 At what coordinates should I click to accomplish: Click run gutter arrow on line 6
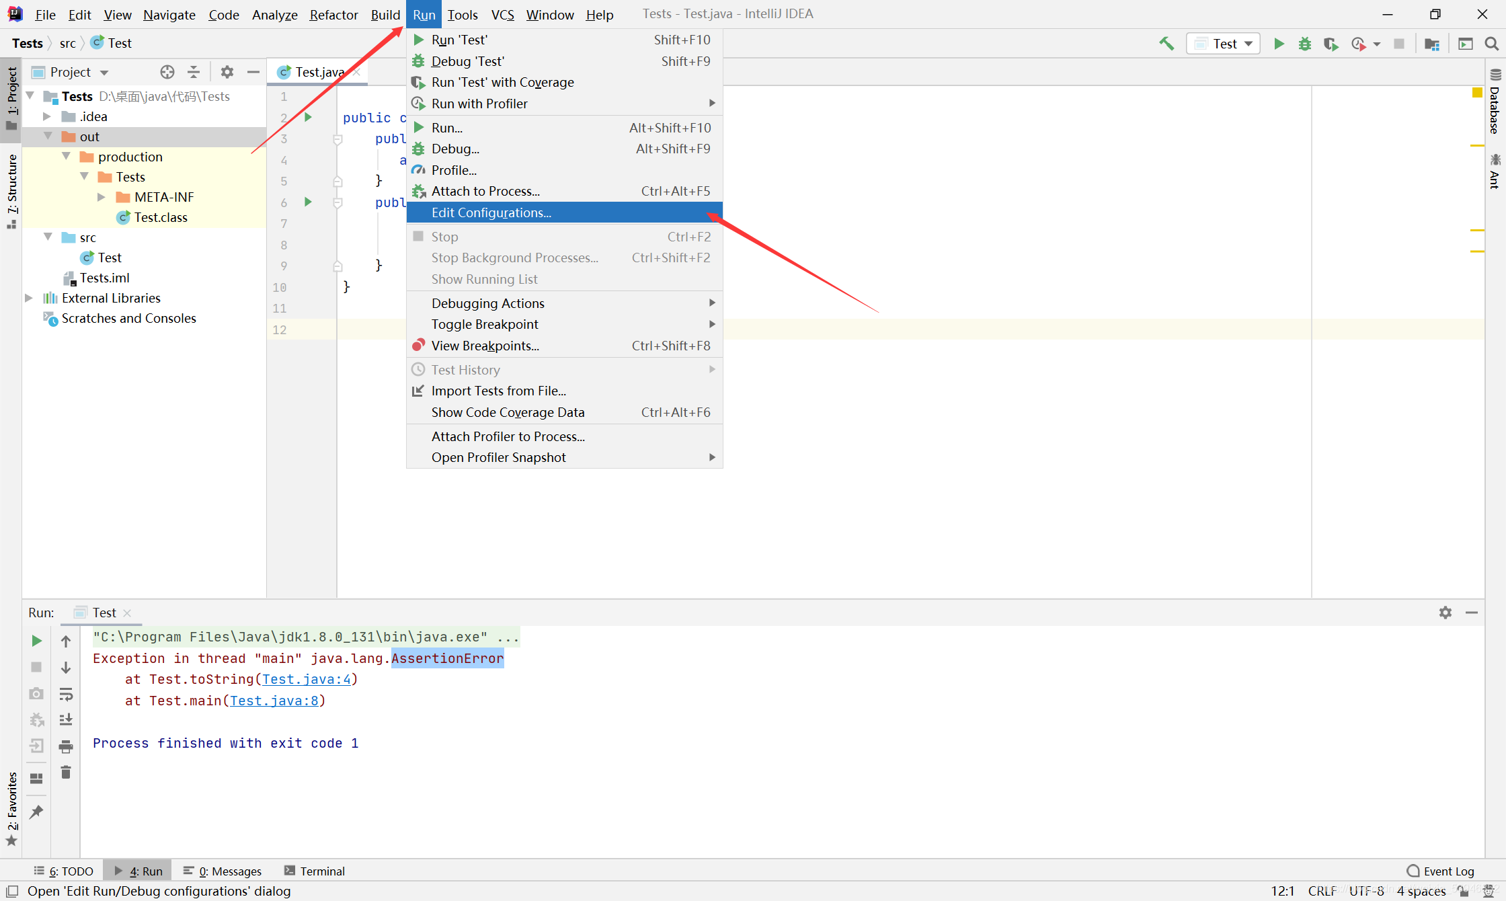308,202
